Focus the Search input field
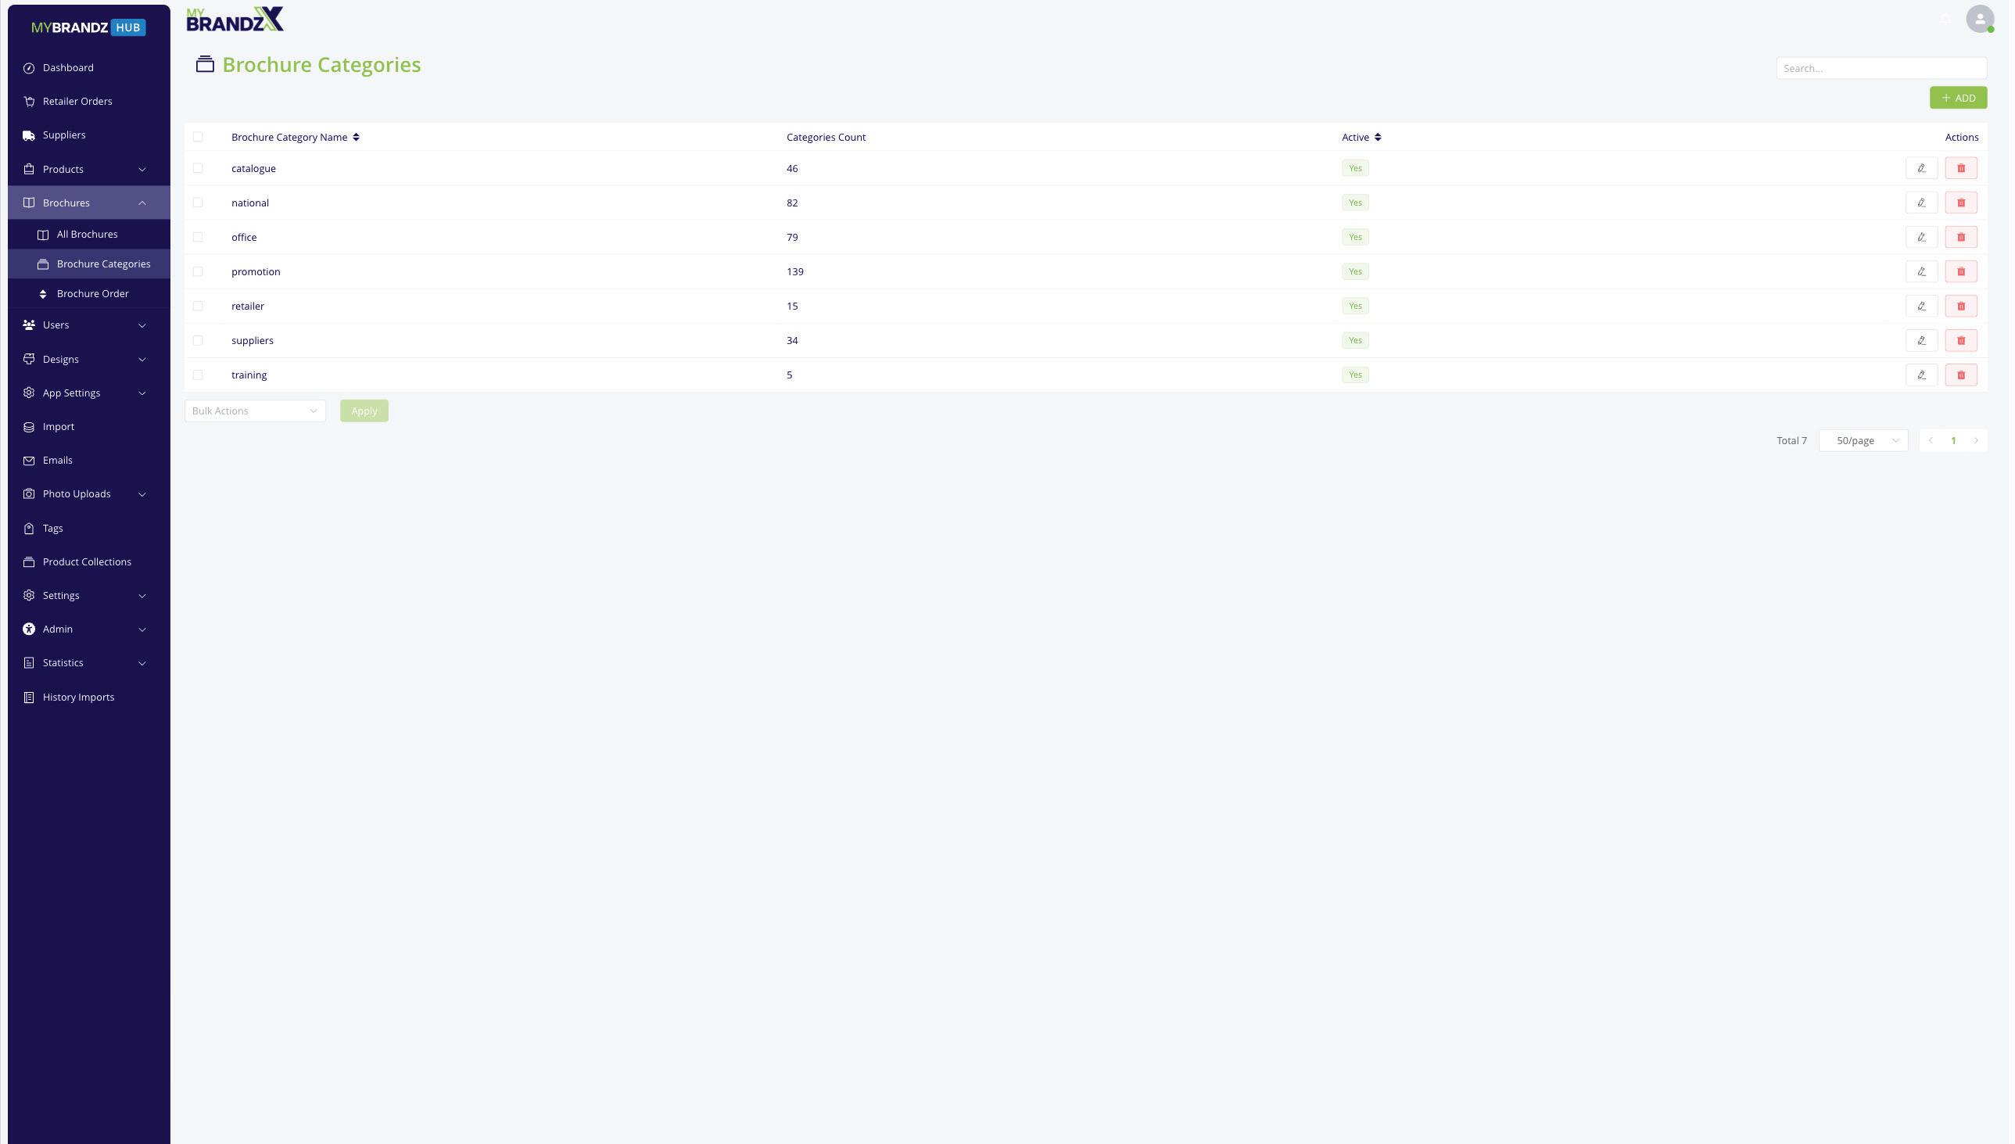The image size is (2015, 1144). pos(1880,68)
